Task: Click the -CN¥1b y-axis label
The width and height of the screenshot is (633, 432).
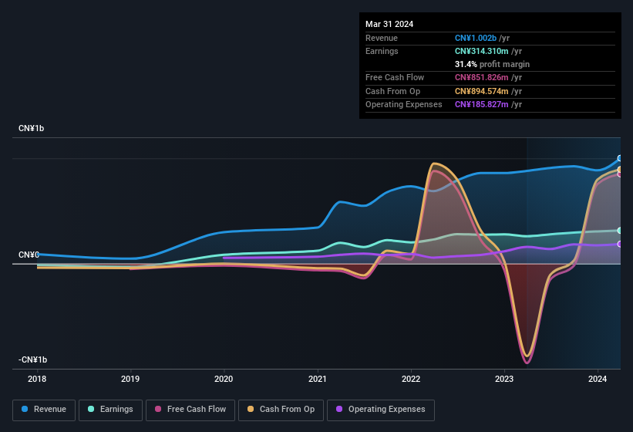Action: coord(32,359)
